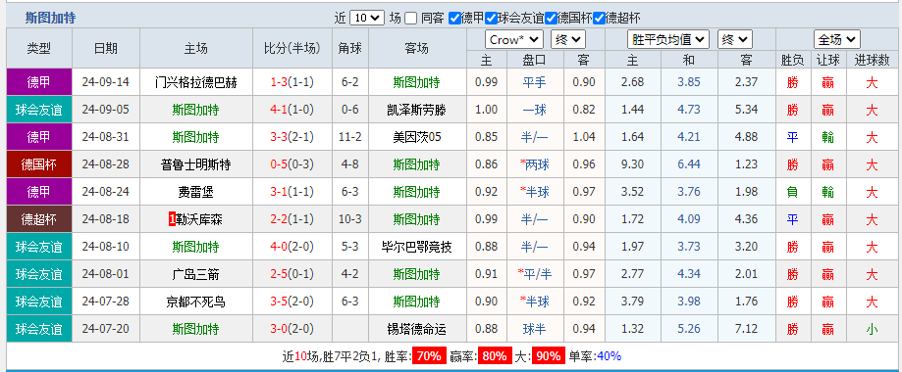Image resolution: width=902 pixels, height=372 pixels.
Task: Click handicap 平手 in the first row
Action: (x=535, y=82)
